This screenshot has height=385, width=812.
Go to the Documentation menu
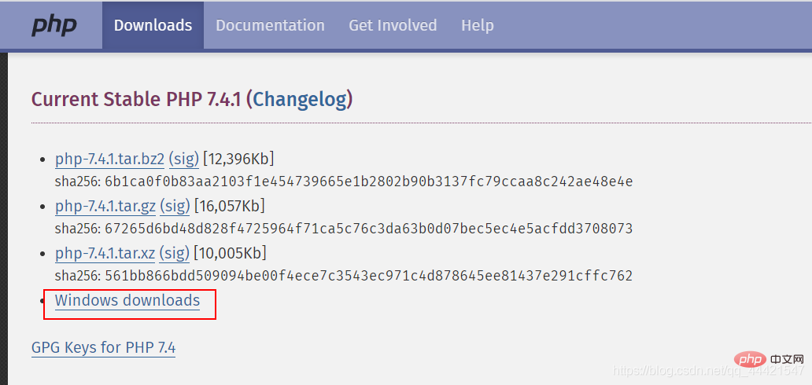coord(270,25)
